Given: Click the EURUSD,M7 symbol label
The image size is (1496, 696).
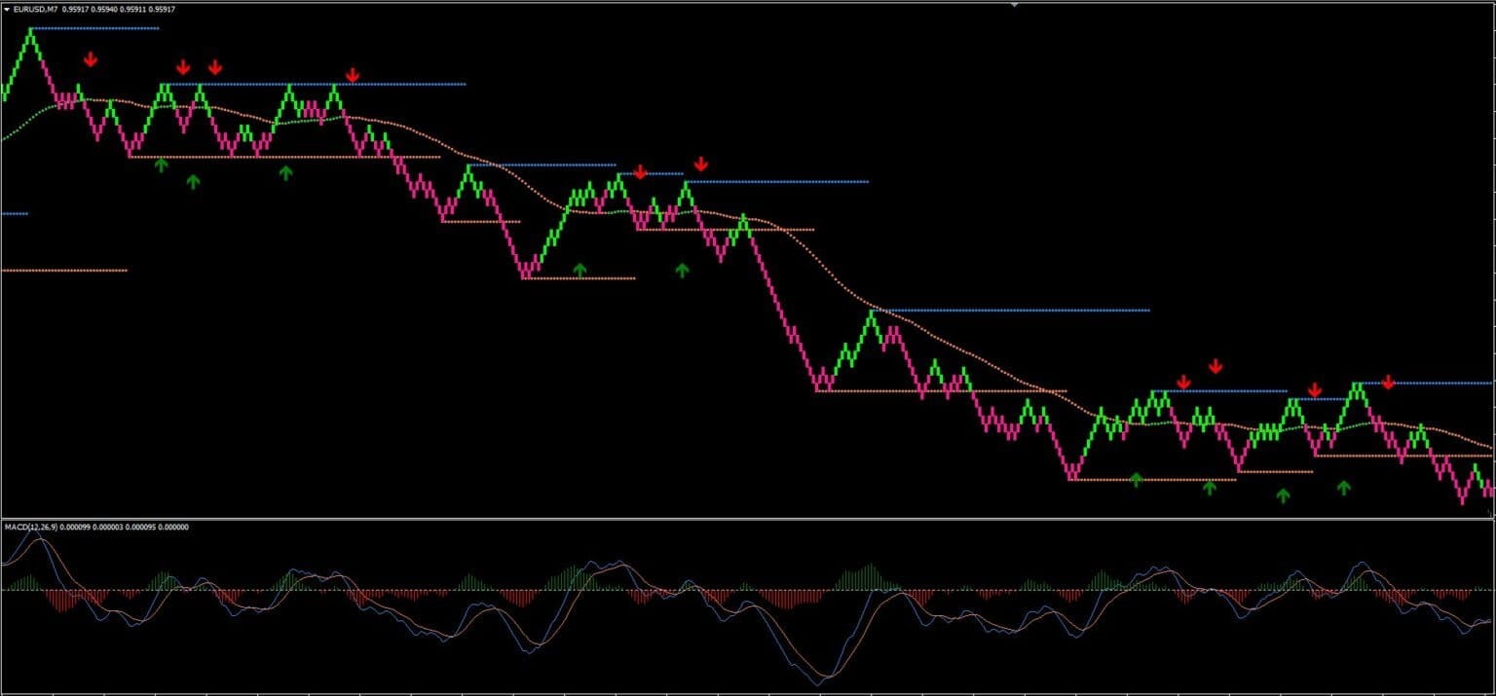Looking at the screenshot, I should point(39,9).
